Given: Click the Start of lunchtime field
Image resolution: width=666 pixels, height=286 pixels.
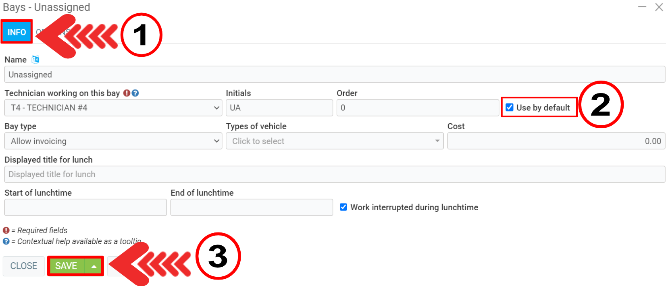Looking at the screenshot, I should click(85, 207).
